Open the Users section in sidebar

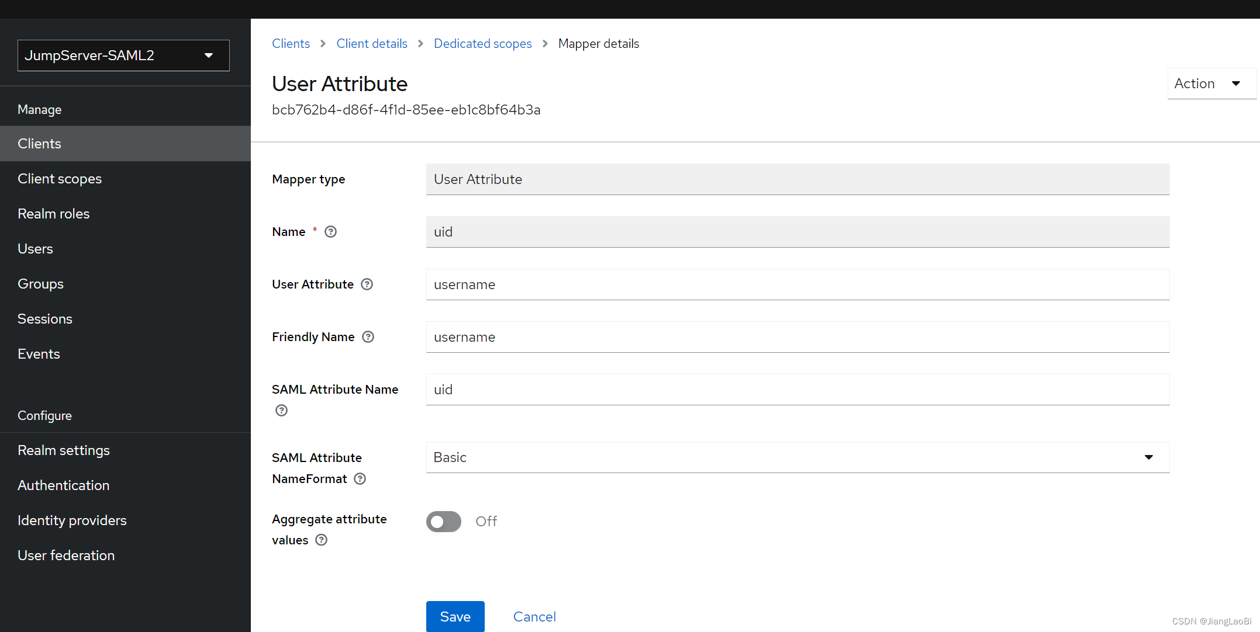pos(35,248)
